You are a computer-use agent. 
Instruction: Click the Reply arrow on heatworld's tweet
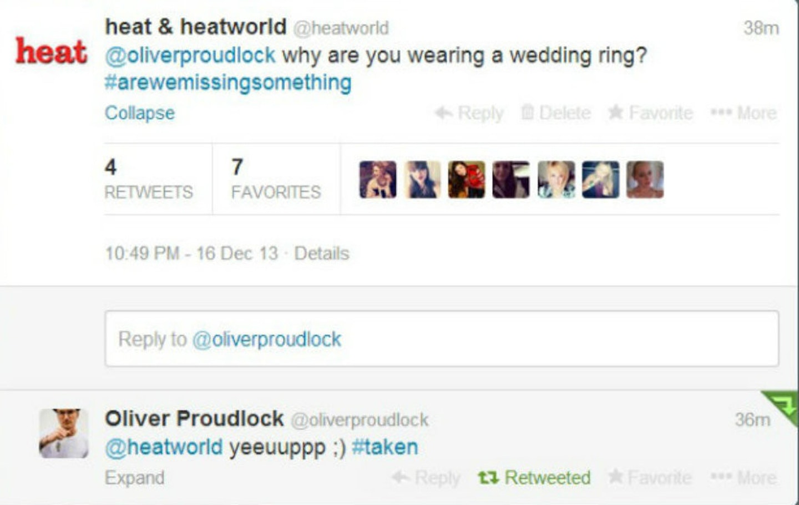pos(469,113)
